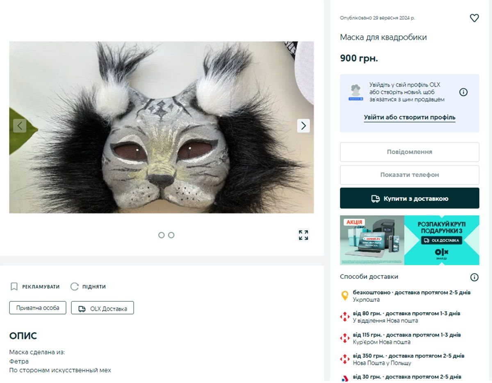
Task: Open Увійти або створити профіль link
Action: (x=409, y=117)
